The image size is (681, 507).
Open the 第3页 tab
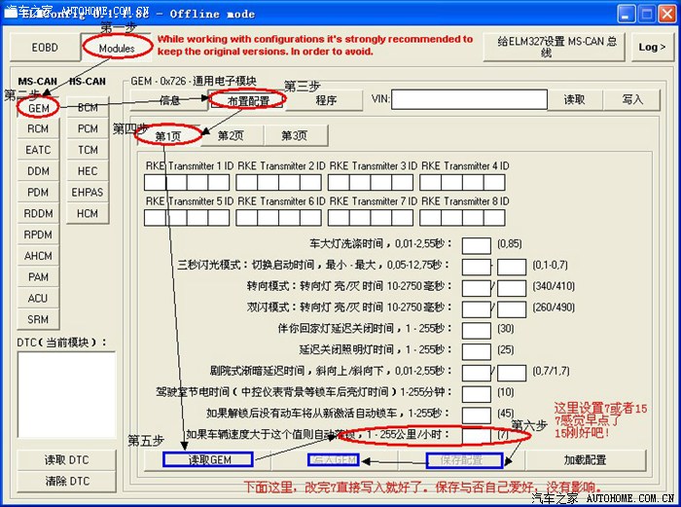coord(294,136)
